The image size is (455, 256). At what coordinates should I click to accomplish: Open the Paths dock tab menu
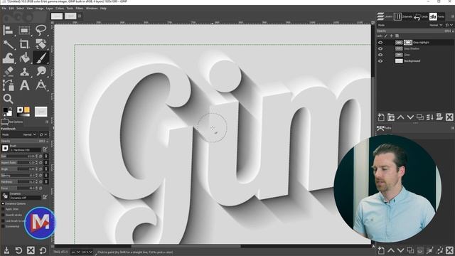coord(452,128)
